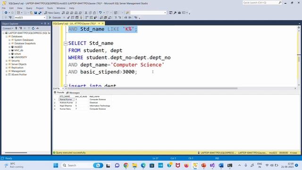Open Windows Start menu
This screenshot has width=302, height=170.
click(56, 165)
